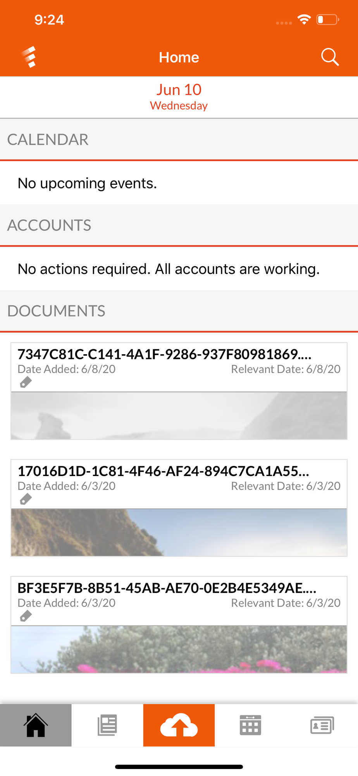Tap tag icon on 17016D1D document

(x=26, y=499)
